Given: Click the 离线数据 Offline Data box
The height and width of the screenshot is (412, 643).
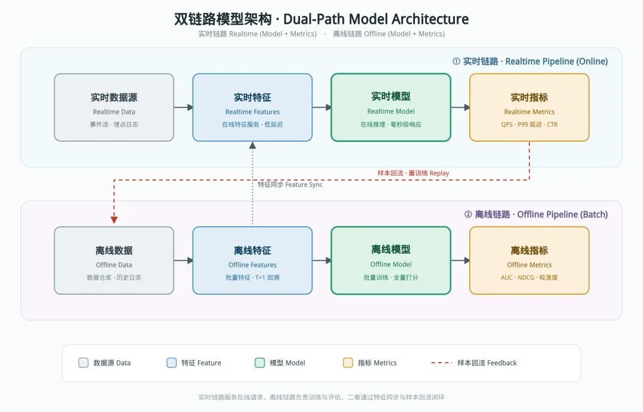Looking at the screenshot, I should (x=114, y=260).
